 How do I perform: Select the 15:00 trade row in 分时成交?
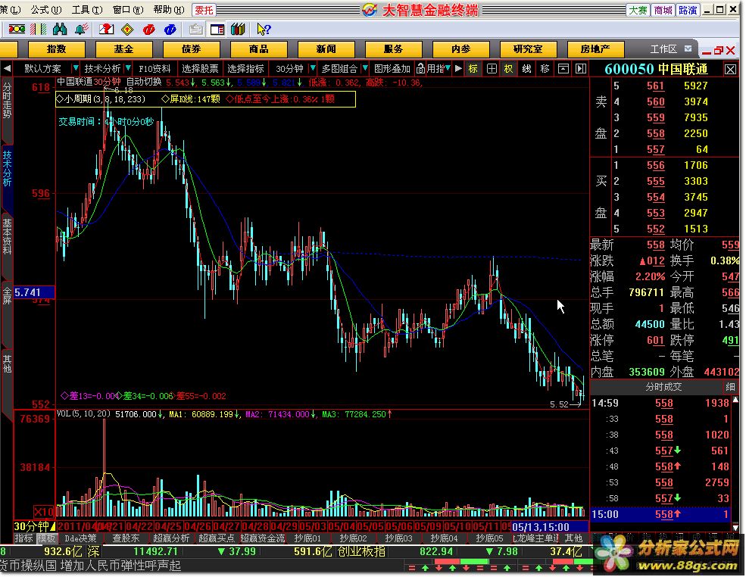point(660,514)
